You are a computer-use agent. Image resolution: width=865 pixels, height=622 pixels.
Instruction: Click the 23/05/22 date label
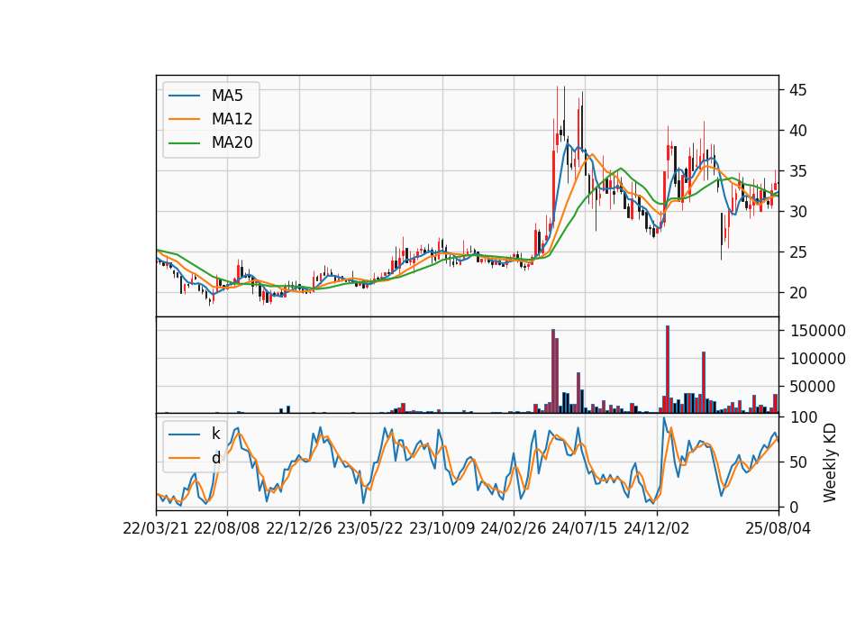pyautogui.click(x=370, y=528)
